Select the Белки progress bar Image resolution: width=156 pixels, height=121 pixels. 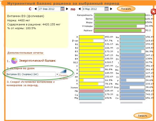(x=119, y=19)
